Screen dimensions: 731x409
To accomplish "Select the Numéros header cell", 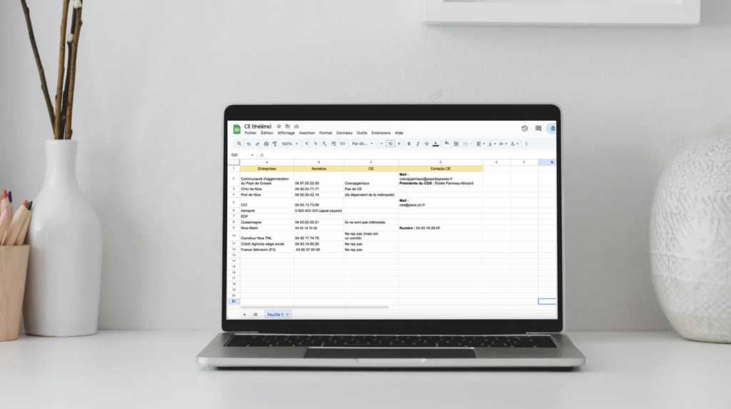I will 319,168.
